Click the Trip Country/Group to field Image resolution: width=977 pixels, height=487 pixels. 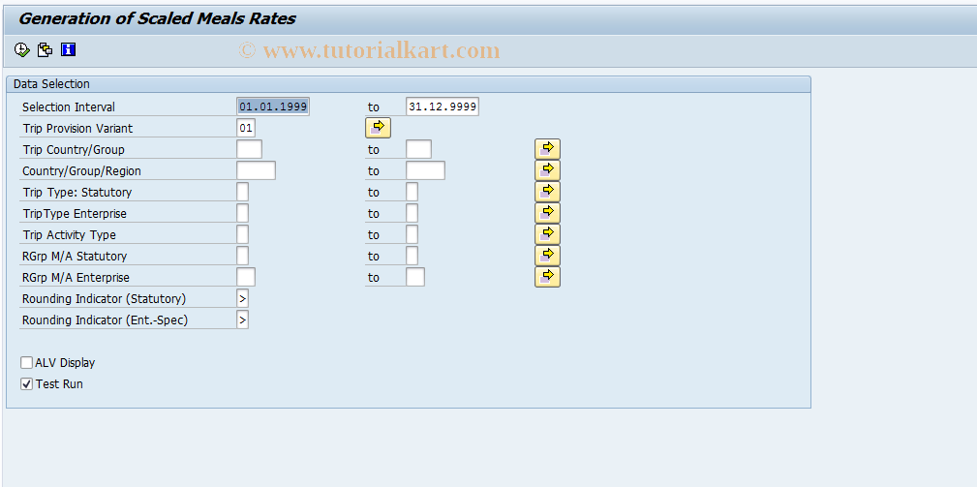(x=418, y=149)
